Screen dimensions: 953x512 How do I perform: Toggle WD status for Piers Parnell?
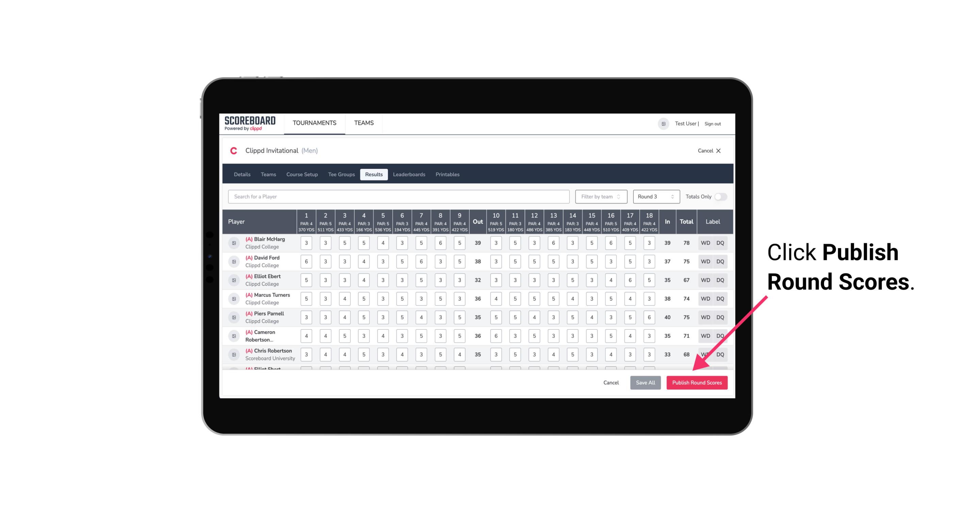(x=704, y=317)
